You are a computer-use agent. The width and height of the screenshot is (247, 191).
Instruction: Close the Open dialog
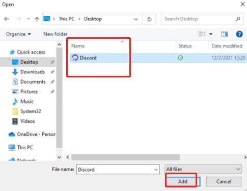[x=242, y=4]
